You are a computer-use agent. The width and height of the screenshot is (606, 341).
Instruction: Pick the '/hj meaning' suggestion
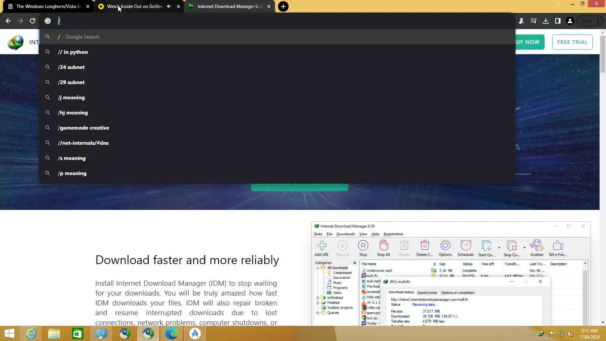pyautogui.click(x=277, y=113)
